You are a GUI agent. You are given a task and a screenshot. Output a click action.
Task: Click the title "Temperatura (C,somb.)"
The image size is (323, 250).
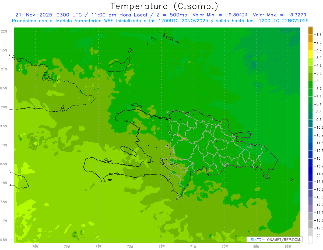[164, 6]
